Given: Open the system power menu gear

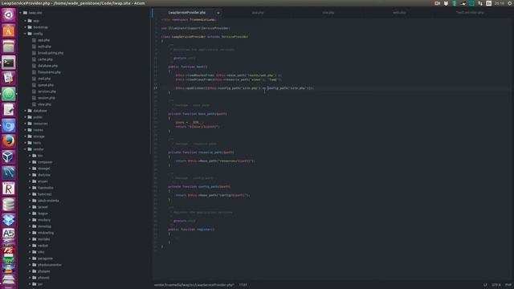Looking at the screenshot, I should tap(510, 3).
